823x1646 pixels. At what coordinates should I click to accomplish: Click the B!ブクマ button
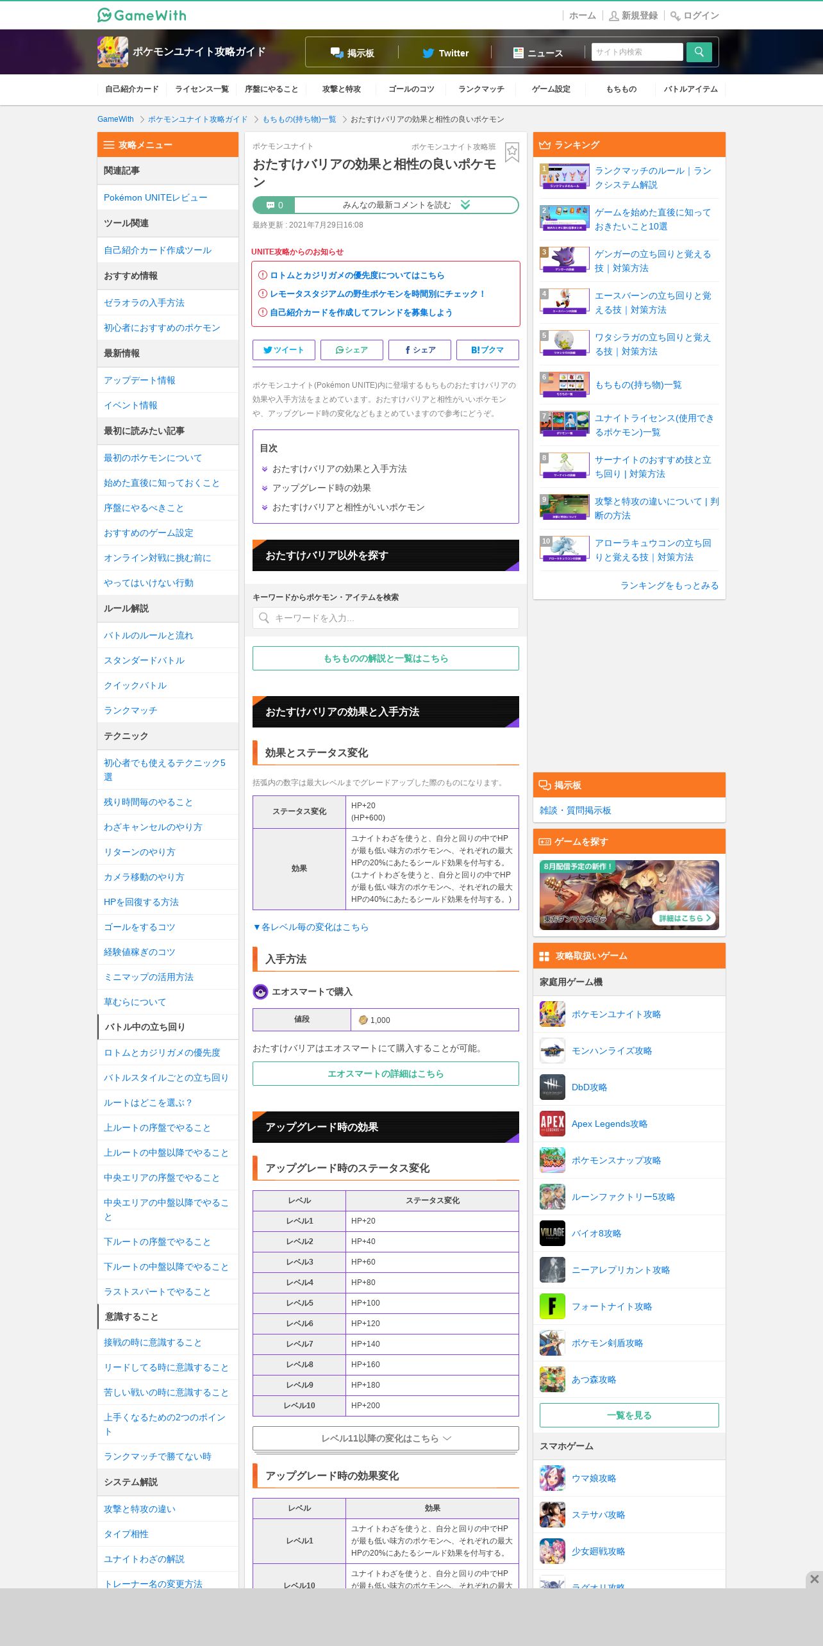[488, 350]
